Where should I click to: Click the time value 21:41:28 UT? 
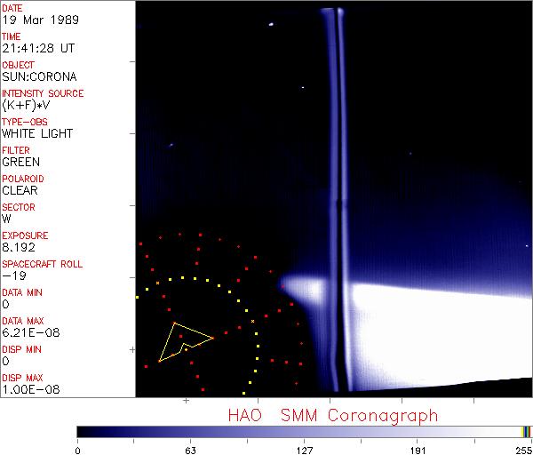click(38, 48)
